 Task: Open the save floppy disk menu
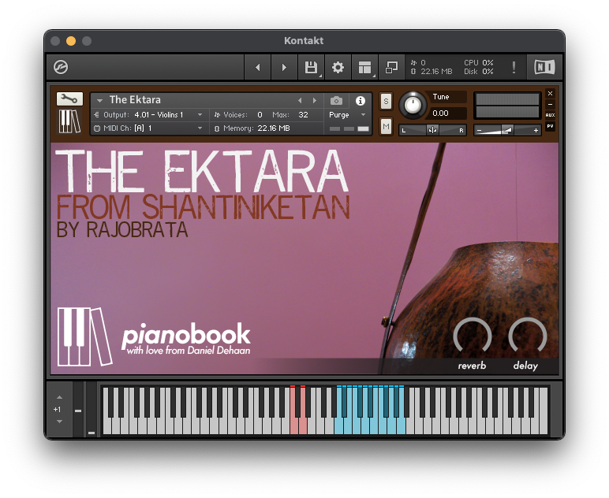[311, 68]
